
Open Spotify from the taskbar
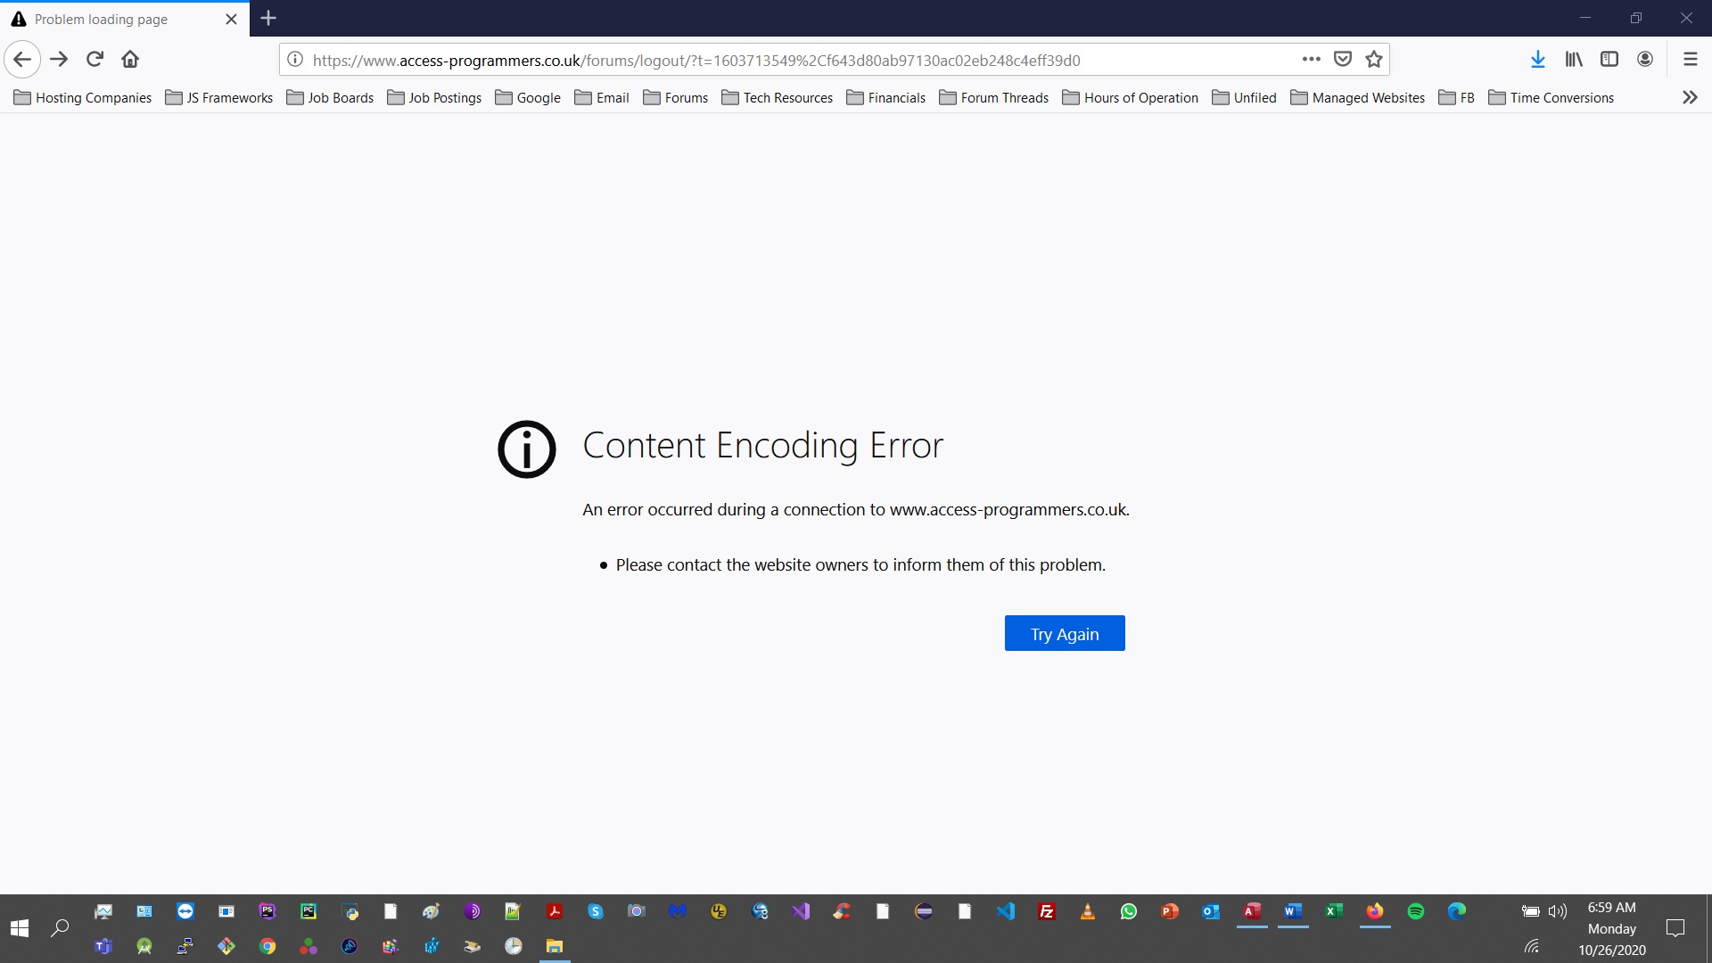[1416, 911]
